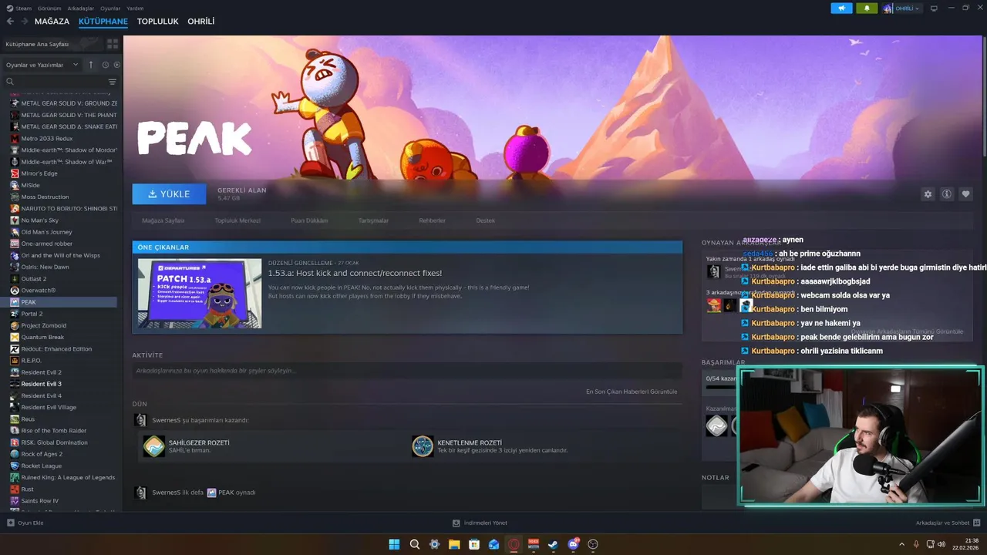Open the Yardım menu
The width and height of the screenshot is (987, 555).
click(135, 8)
